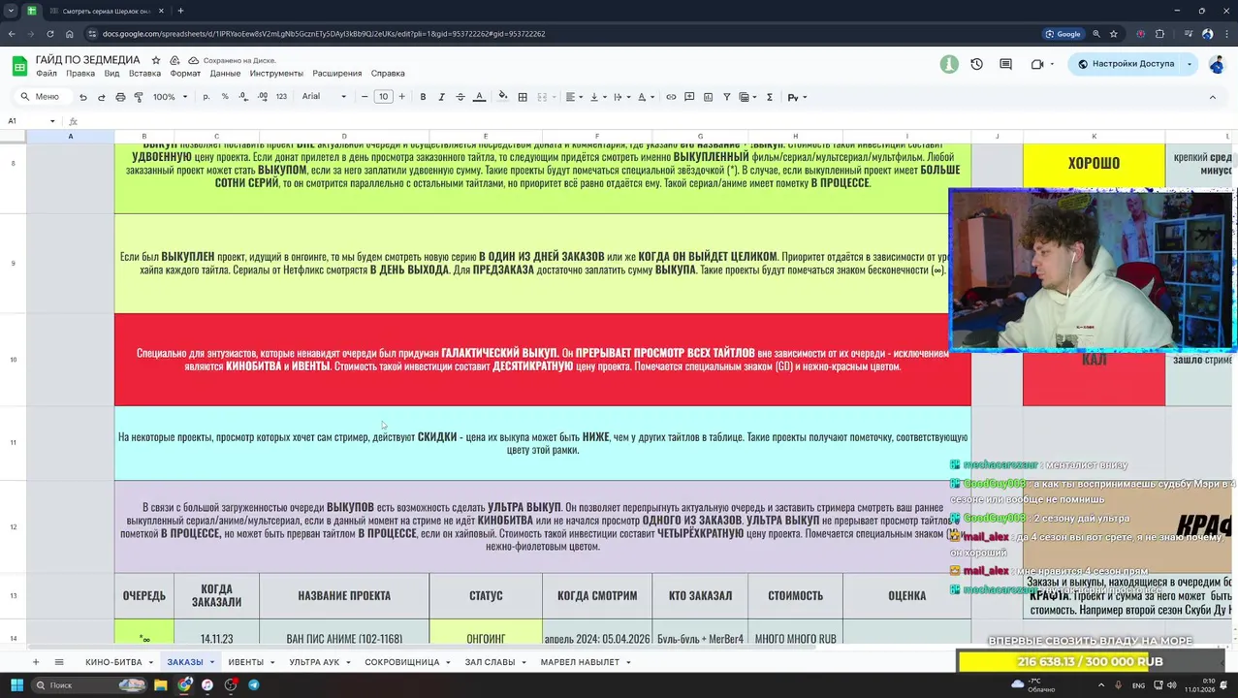Print the spreadsheet via printer icon
The image size is (1238, 698).
(120, 97)
